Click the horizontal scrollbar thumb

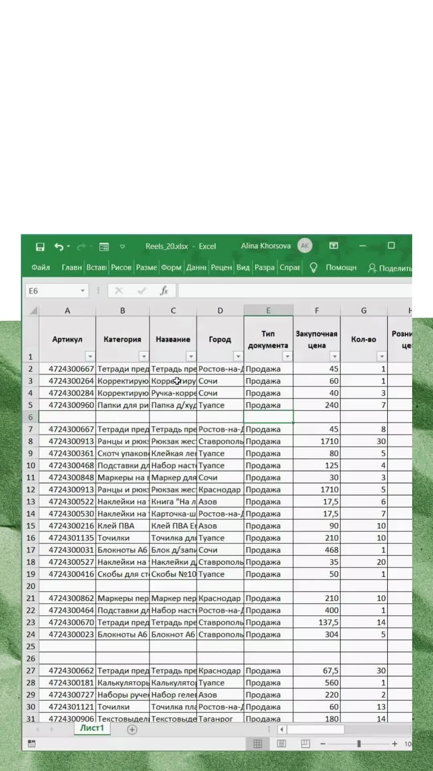[316, 729]
